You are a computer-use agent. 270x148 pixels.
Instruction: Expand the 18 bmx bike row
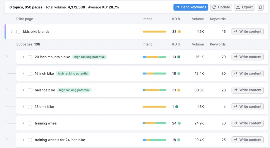point(23,107)
